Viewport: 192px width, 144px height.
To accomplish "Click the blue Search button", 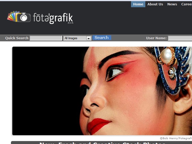I will click(x=102, y=38).
